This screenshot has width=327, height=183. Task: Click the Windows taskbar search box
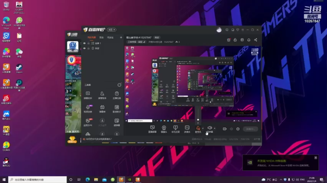point(38,179)
